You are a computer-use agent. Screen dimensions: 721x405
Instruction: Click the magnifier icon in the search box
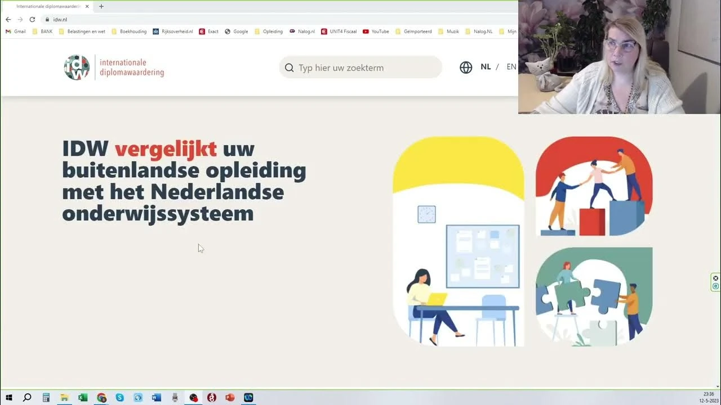[x=289, y=67]
